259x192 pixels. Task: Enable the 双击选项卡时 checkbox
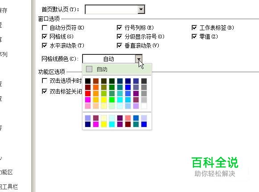click(x=45, y=81)
